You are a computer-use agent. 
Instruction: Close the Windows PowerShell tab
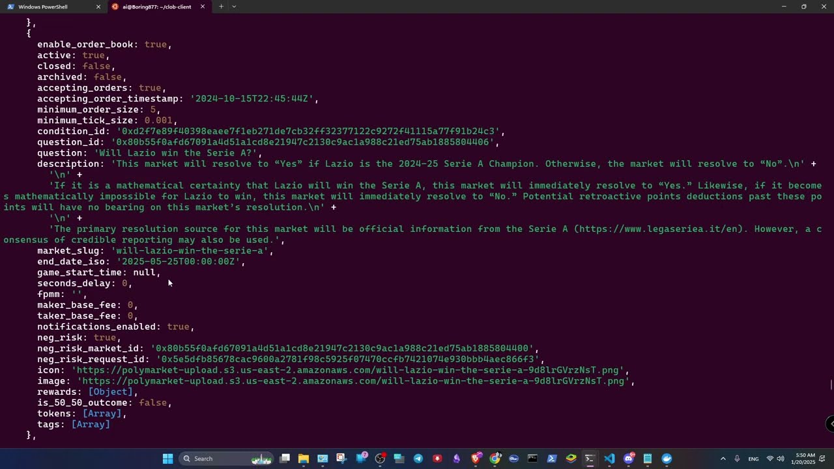(98, 7)
